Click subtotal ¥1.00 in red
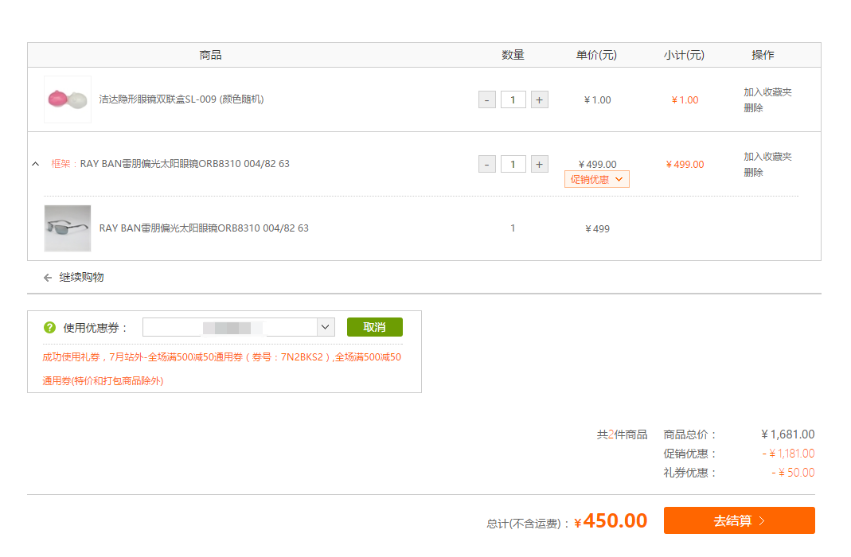This screenshot has width=851, height=557. click(x=685, y=99)
